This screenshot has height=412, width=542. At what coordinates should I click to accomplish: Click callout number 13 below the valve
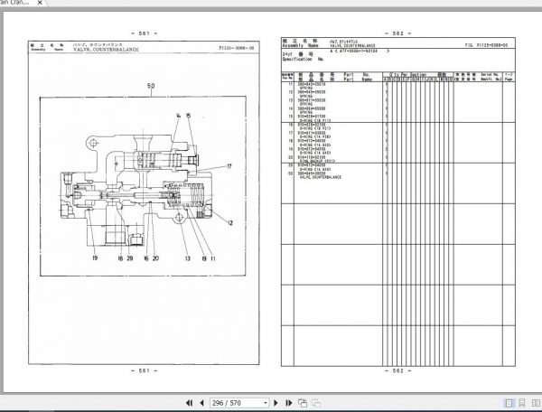tap(187, 258)
